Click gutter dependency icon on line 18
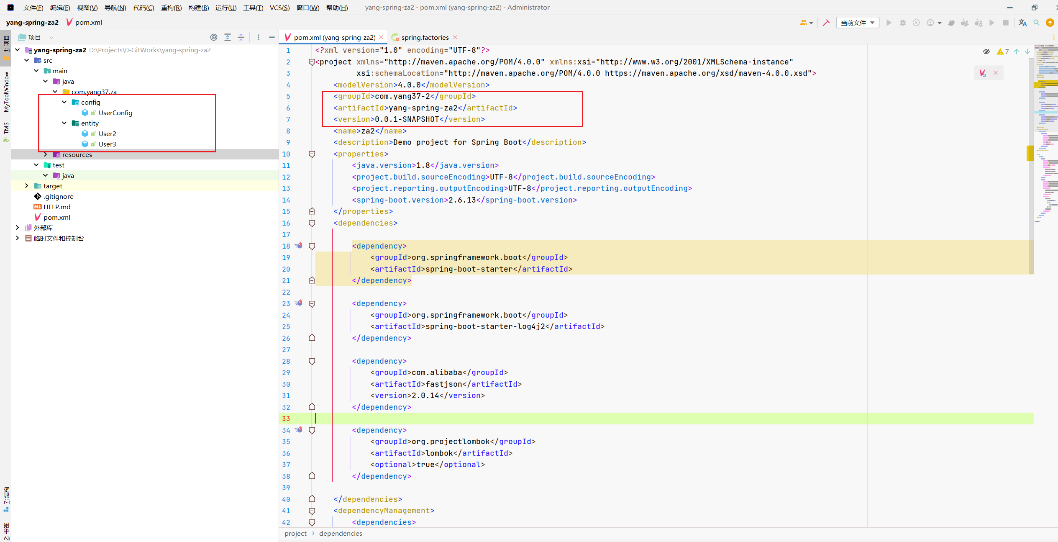Image resolution: width=1058 pixels, height=542 pixels. (299, 246)
